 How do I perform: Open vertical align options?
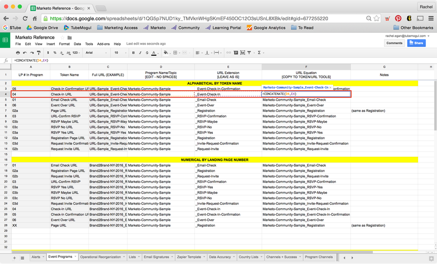click(x=208, y=53)
